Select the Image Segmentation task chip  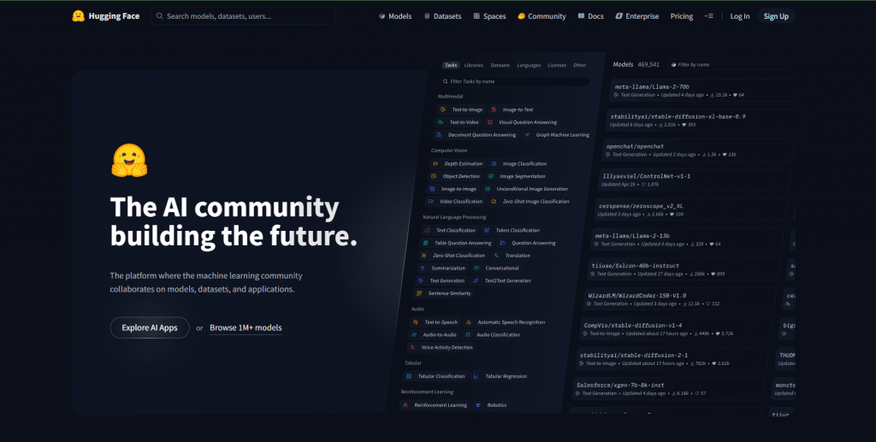pyautogui.click(x=517, y=176)
